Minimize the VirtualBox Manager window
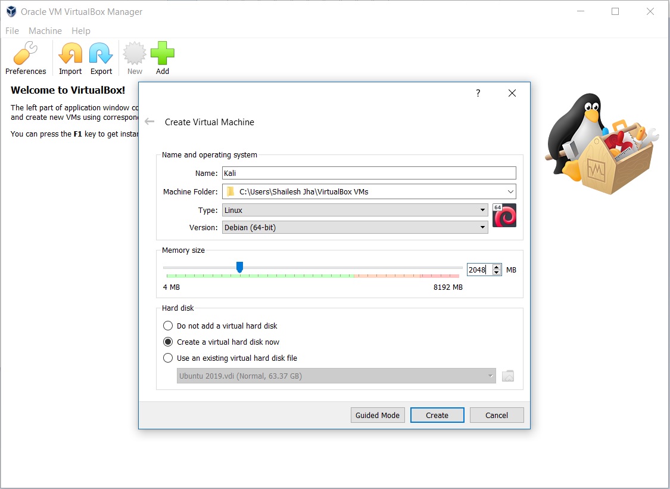 [x=580, y=11]
